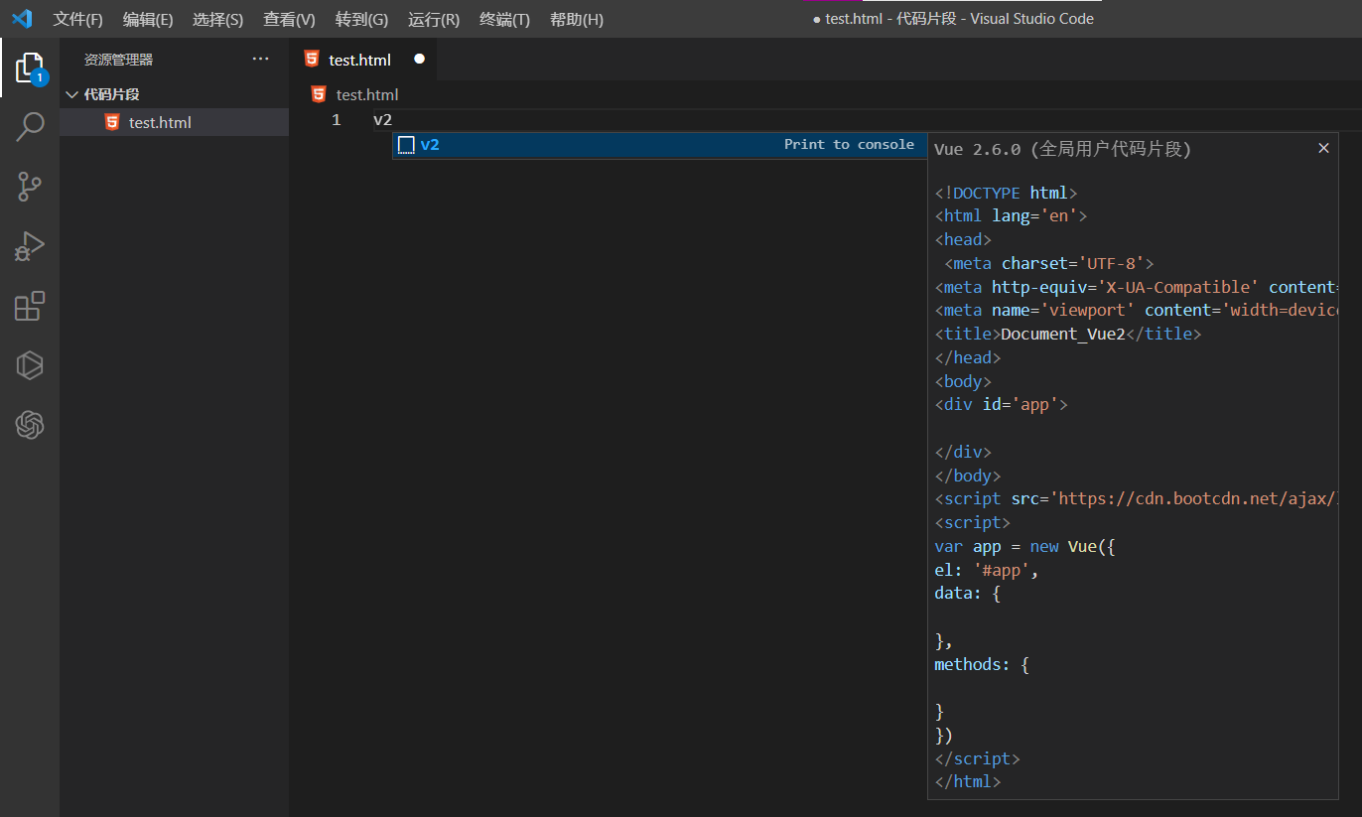Click the meta name='viewport' line
Viewport: 1362px width, 817px height.
click(1136, 310)
